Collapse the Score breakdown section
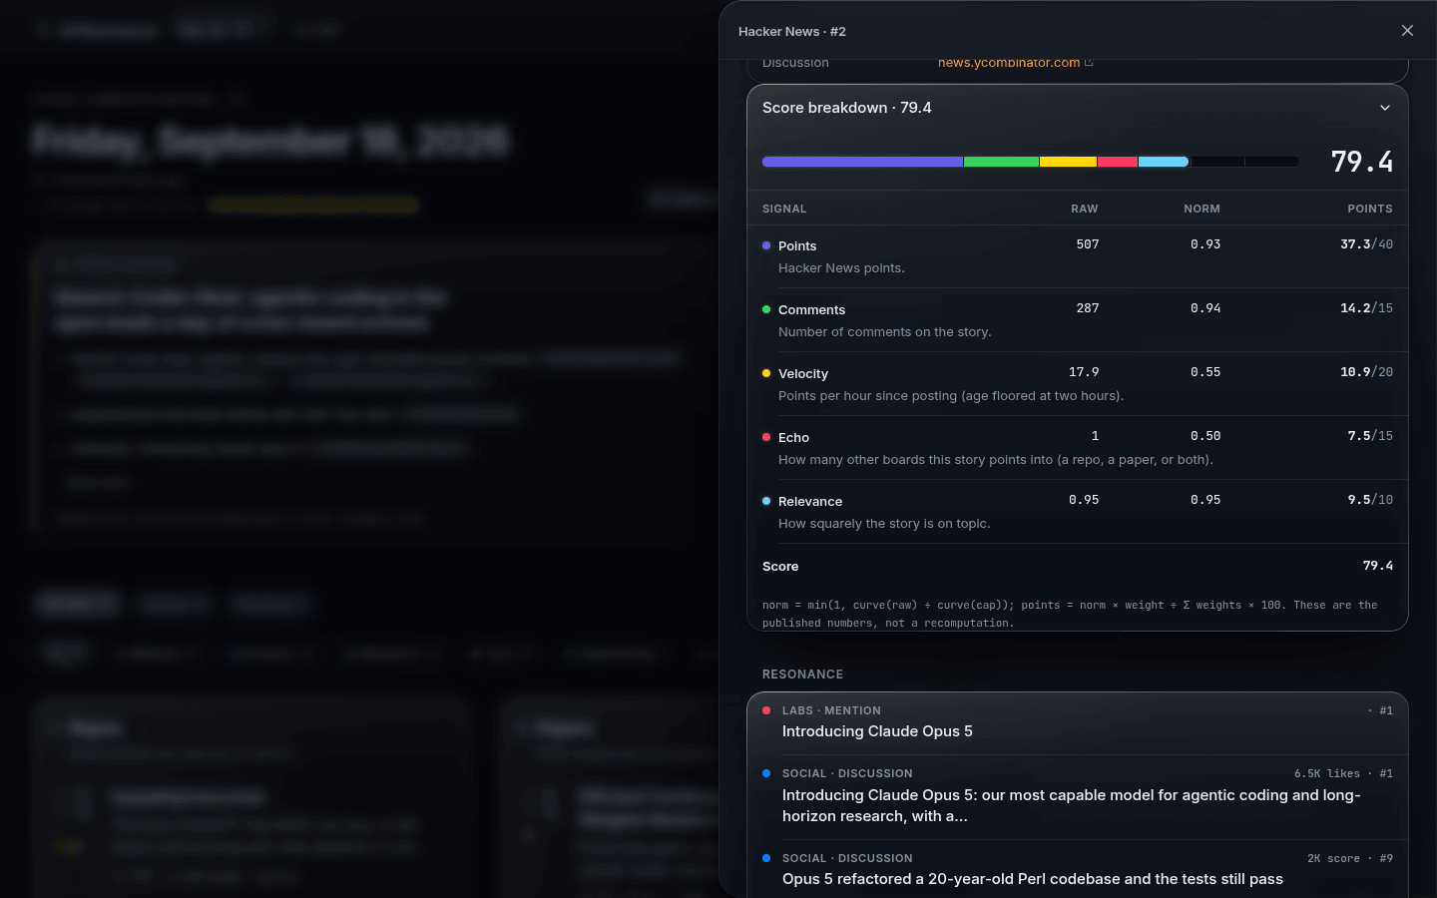The width and height of the screenshot is (1437, 898). (1385, 108)
